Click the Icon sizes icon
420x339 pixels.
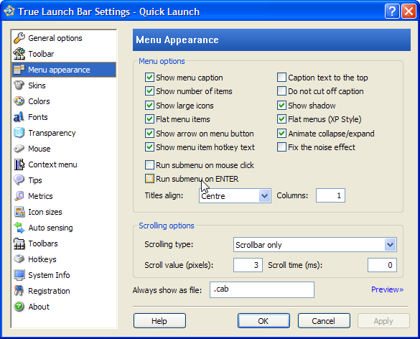tap(19, 212)
